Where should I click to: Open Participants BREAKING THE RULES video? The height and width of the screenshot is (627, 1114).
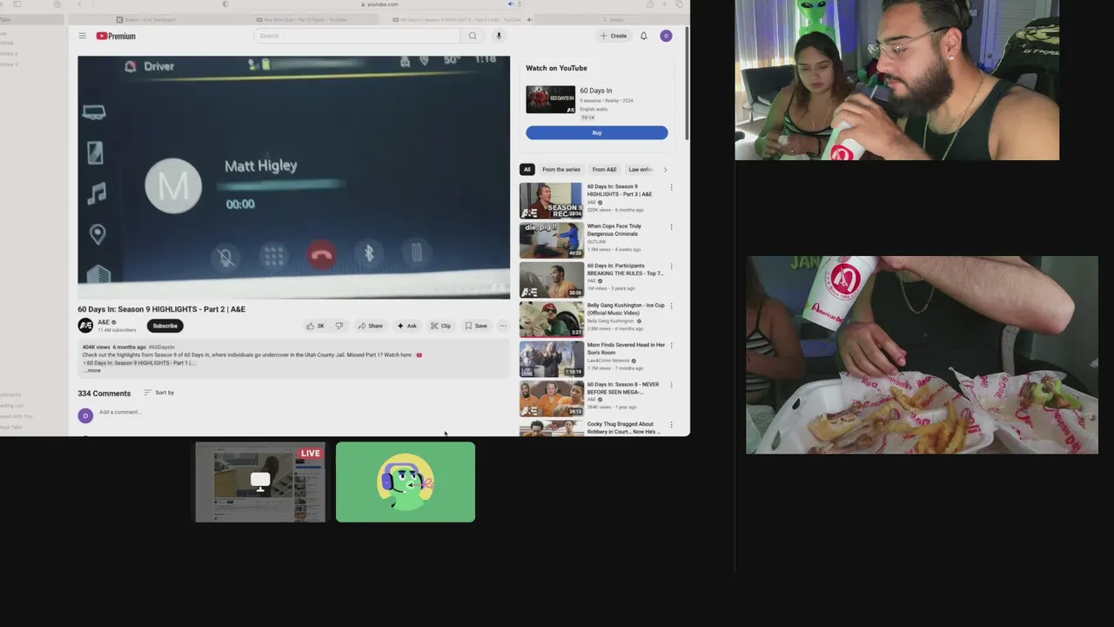[551, 280]
